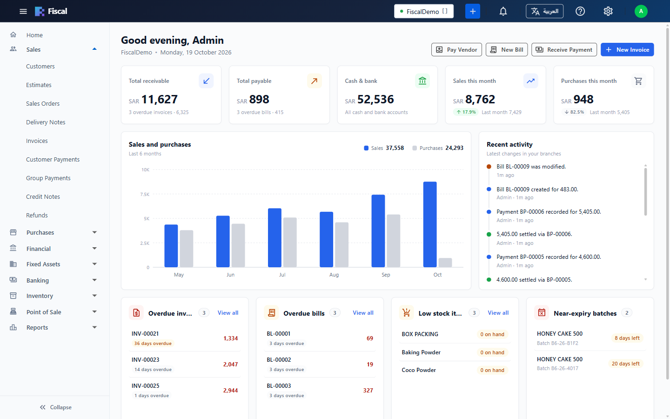Click the Pay Vendor button
This screenshot has height=419, width=670.
[456, 49]
